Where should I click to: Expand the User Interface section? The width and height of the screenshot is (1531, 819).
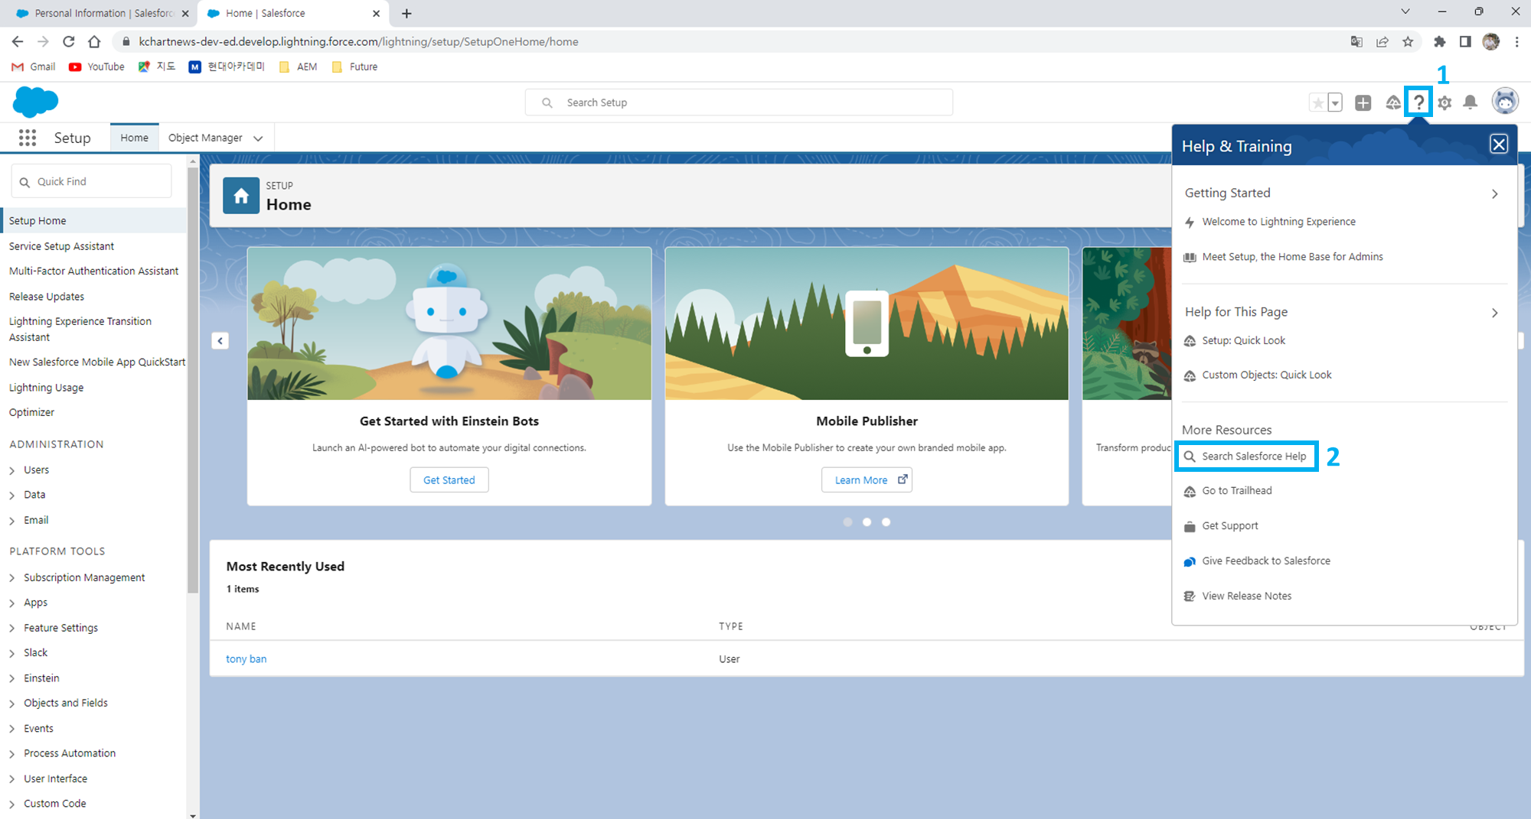point(12,780)
